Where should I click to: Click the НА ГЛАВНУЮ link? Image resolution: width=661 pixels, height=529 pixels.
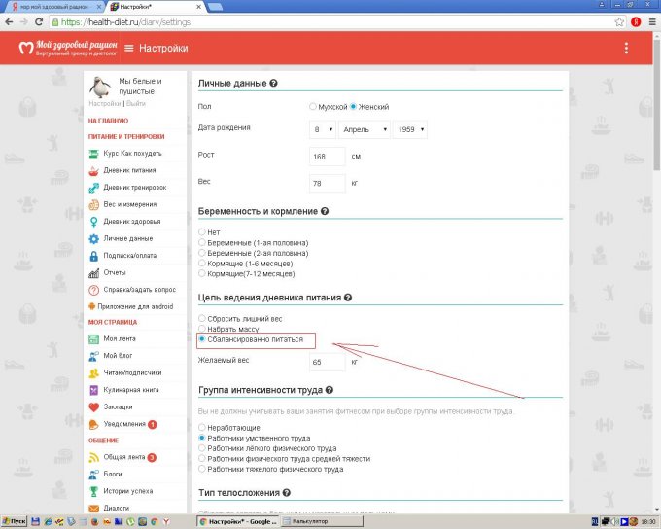tap(108, 120)
